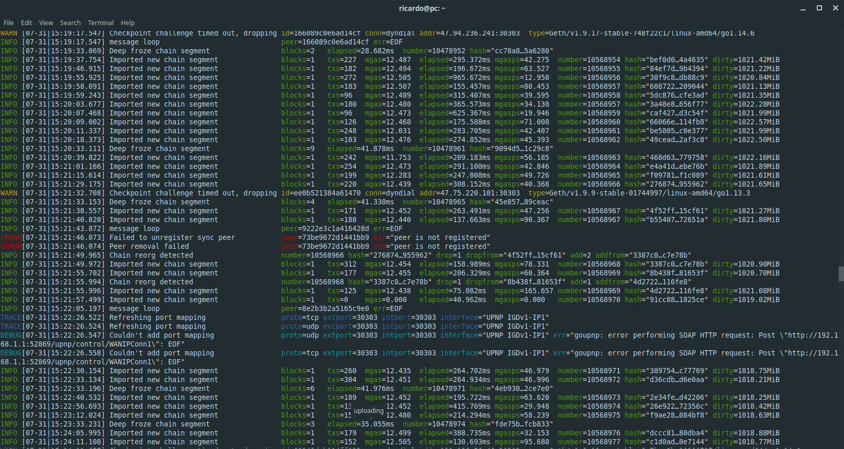Click the 'uploading' tooltip overlay
844x449 pixels.
(x=369, y=411)
